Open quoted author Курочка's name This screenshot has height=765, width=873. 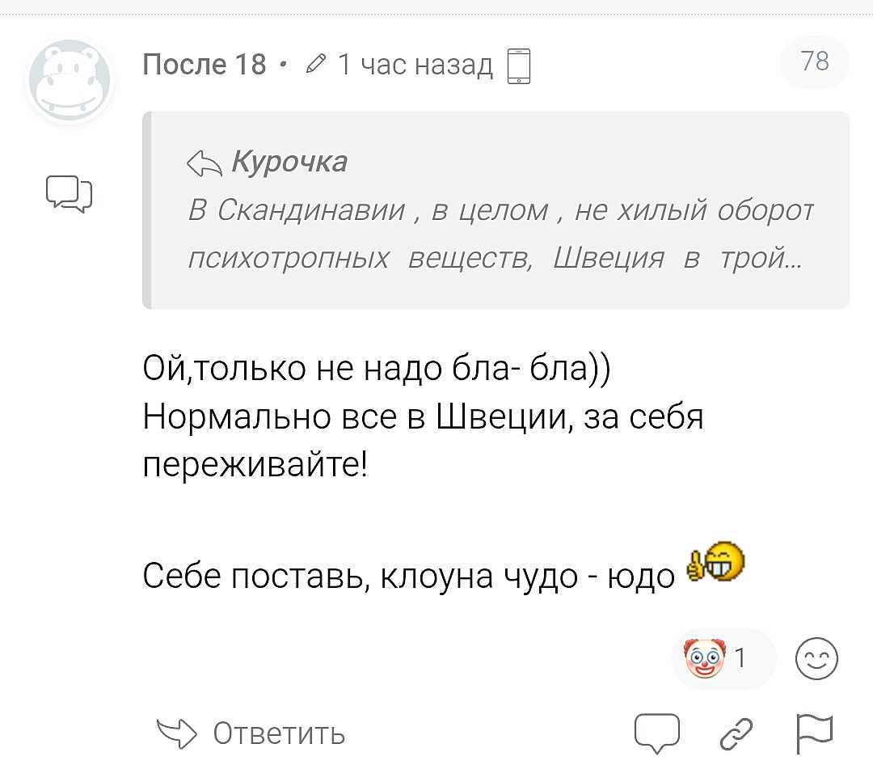pos(289,163)
